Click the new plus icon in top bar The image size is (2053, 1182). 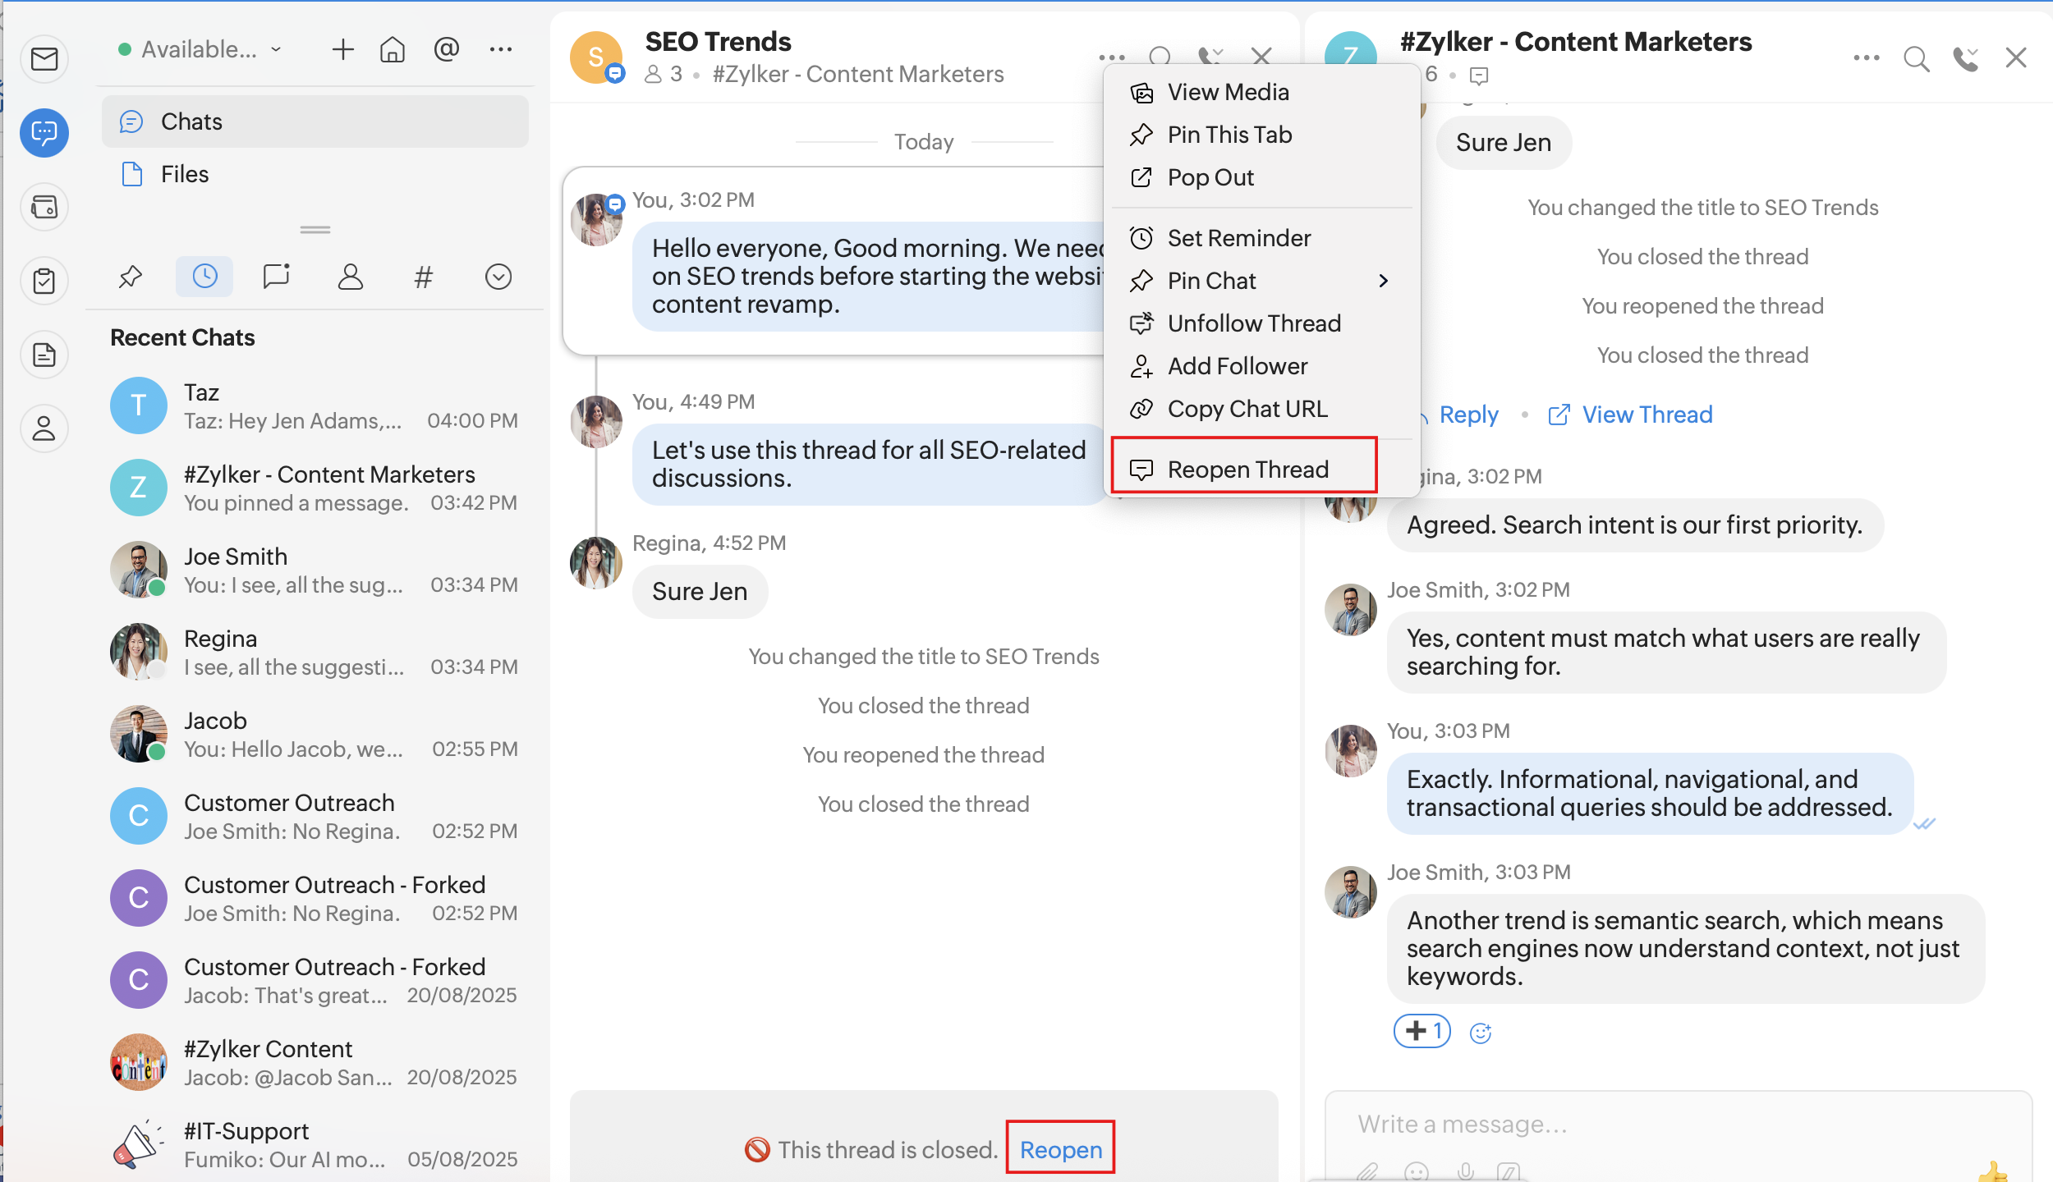coord(342,50)
